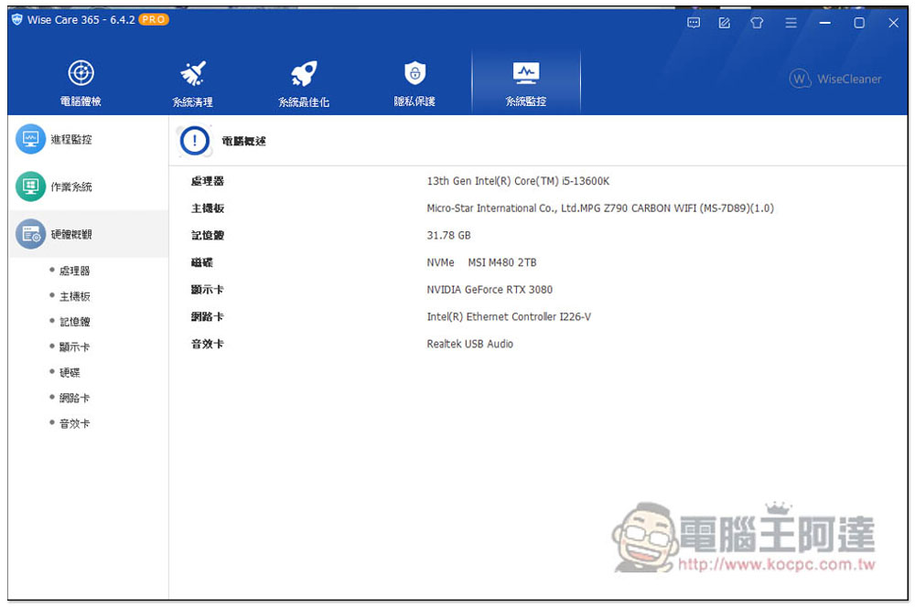Open the 記憶體 sub-item in sidebar
915x607 pixels.
(74, 322)
